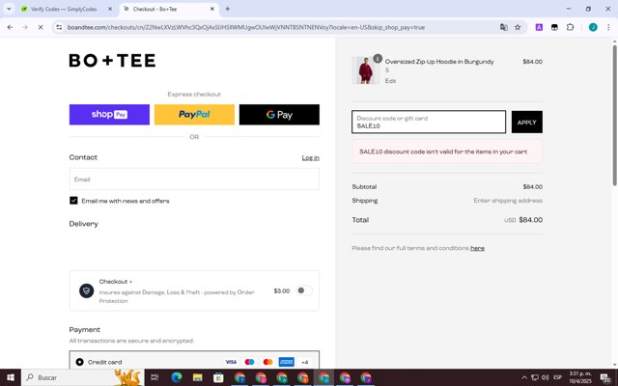
Task: Show hidden system tray icons
Action: point(524,377)
